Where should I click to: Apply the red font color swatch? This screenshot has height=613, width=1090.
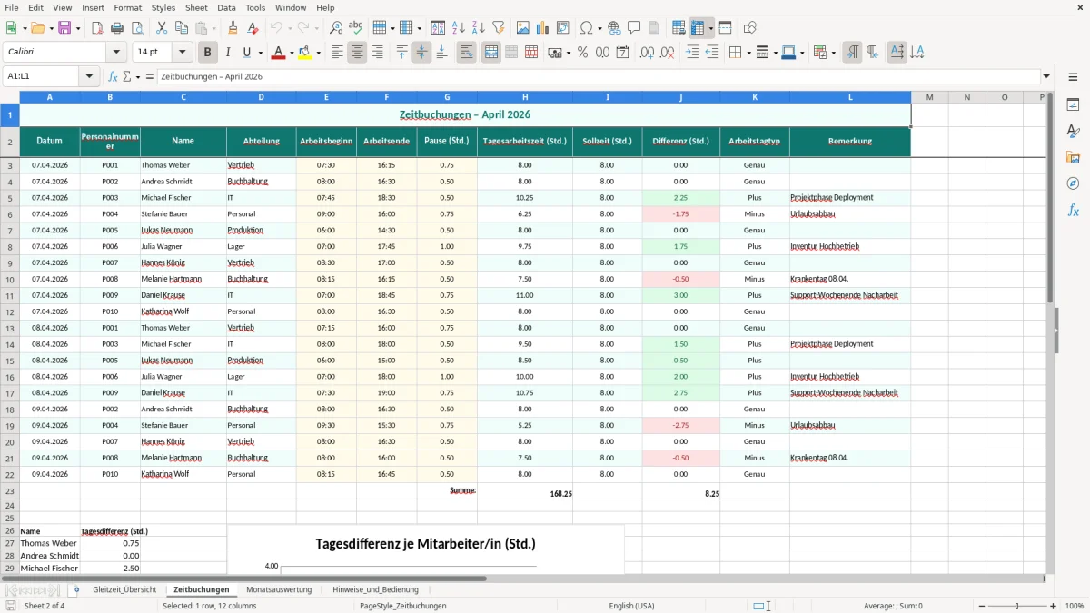277,53
